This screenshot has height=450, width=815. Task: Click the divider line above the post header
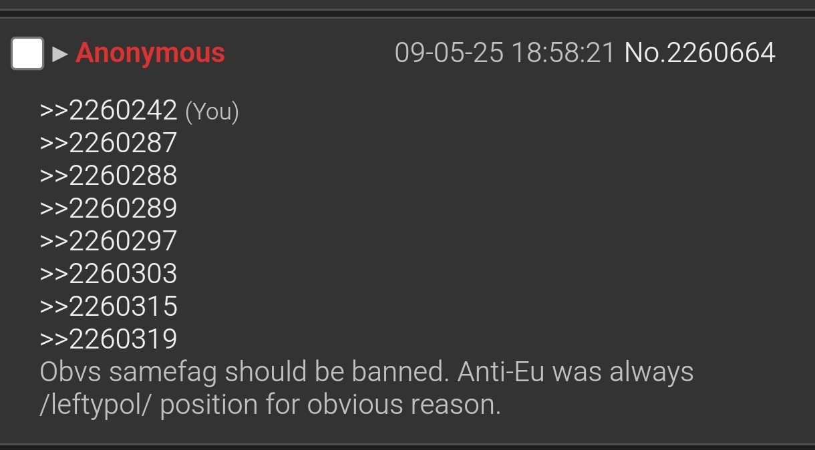pyautogui.click(x=407, y=13)
